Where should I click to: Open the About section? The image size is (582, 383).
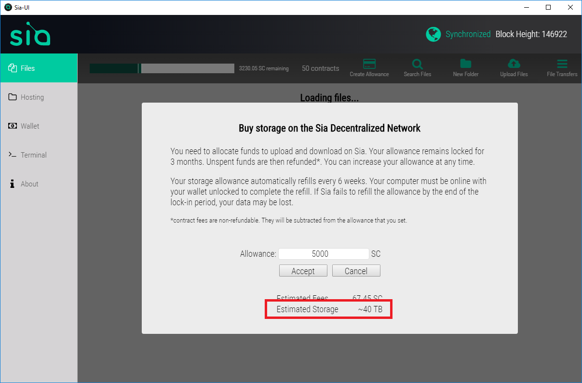pos(39,184)
